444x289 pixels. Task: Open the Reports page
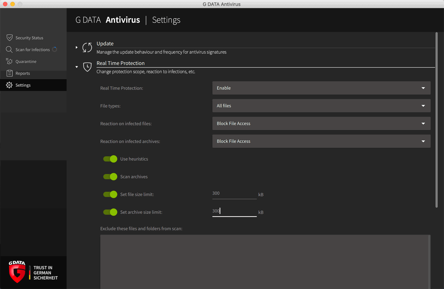click(33, 73)
